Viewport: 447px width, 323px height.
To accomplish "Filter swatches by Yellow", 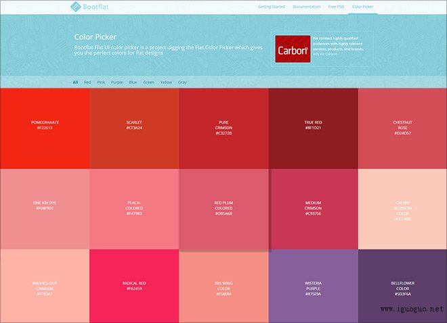I will tap(166, 82).
